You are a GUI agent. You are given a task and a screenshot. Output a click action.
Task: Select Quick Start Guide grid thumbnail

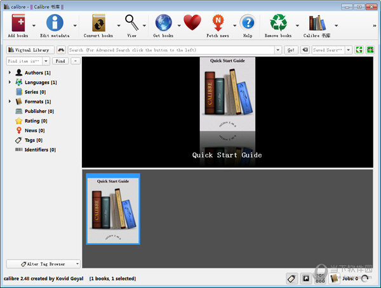pos(113,209)
